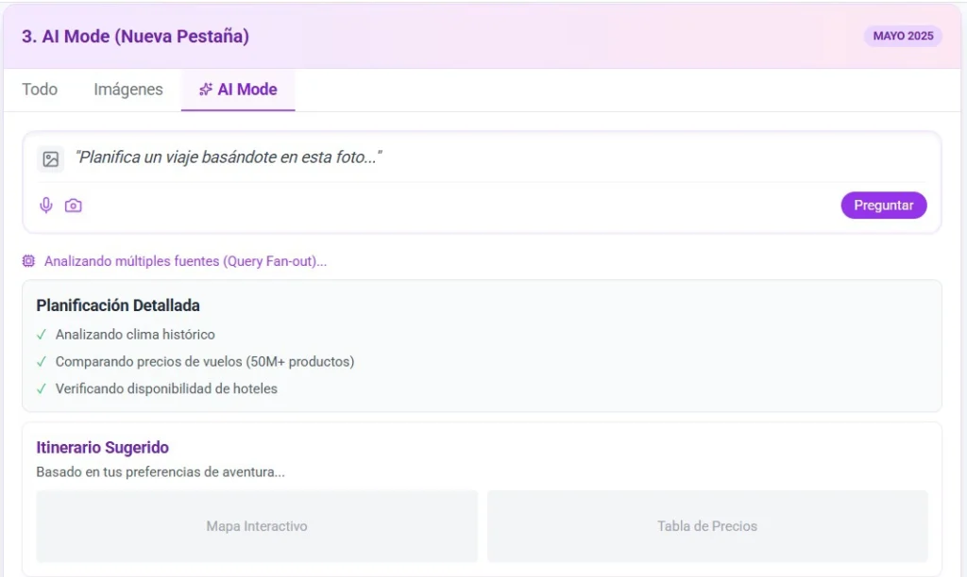This screenshot has width=967, height=577.
Task: Click the Itinerario Sugerido heading
Action: 102,448
